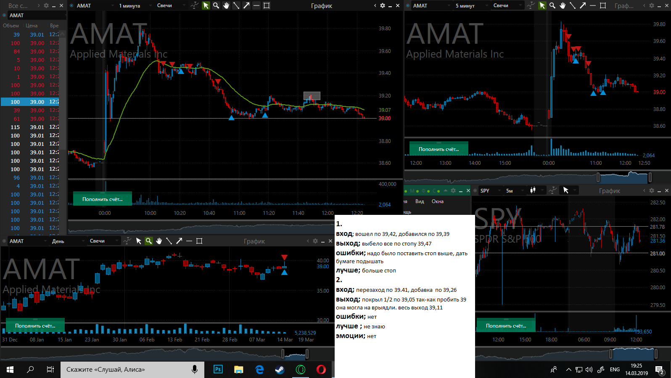Screen dimensions: 671x378
Task: Click 'Пополнить счёт...' in SPY chart
Action: 506,325
